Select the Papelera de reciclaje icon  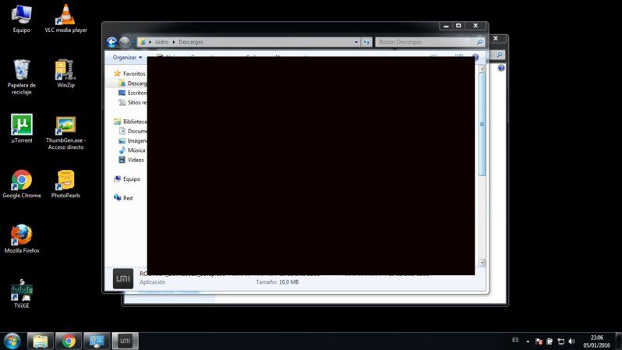click(x=21, y=76)
